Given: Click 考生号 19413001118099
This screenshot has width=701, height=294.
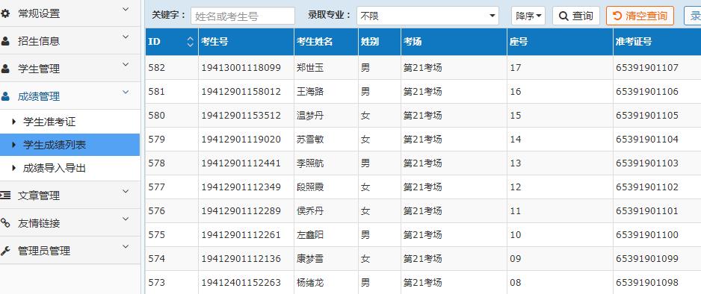Looking at the screenshot, I should (241, 68).
